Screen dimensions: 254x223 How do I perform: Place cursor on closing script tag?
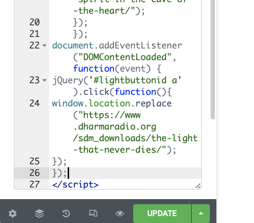(x=75, y=185)
